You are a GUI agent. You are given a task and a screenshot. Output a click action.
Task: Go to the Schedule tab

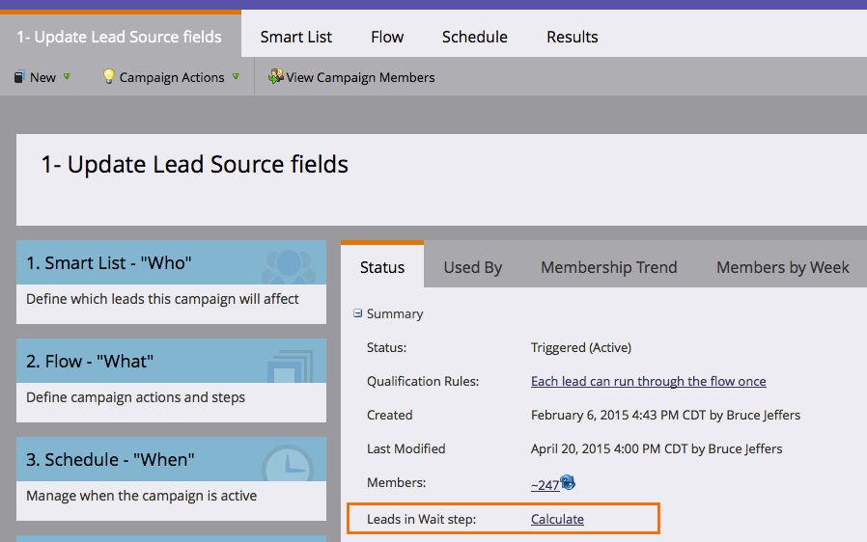(x=474, y=37)
